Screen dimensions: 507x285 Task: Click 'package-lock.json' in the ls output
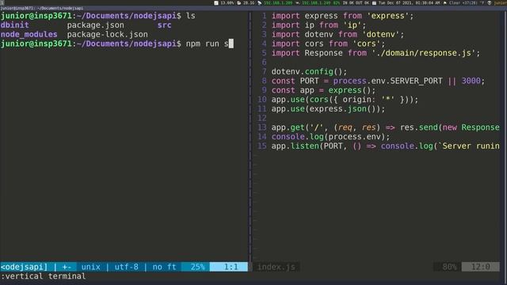[x=108, y=34]
